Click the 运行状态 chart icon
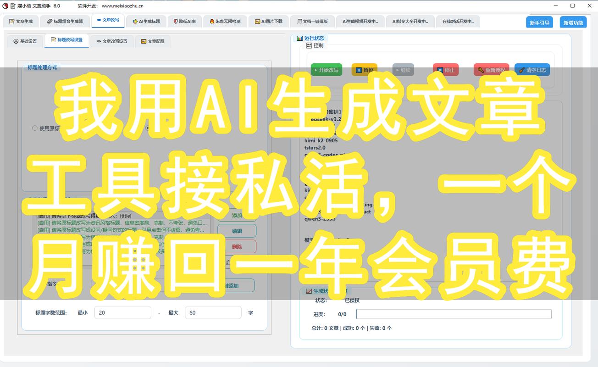 coord(300,38)
